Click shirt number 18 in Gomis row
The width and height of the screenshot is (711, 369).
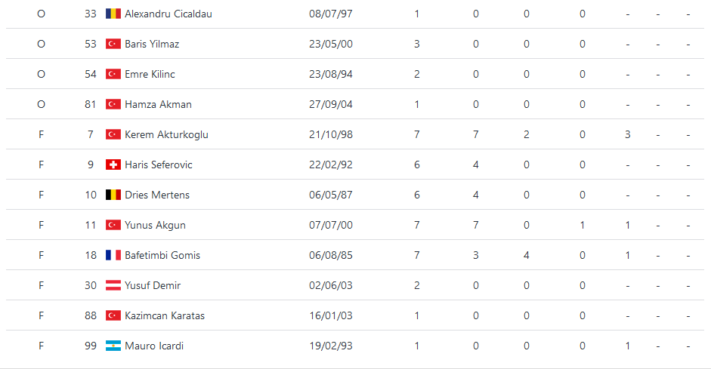pos(91,255)
